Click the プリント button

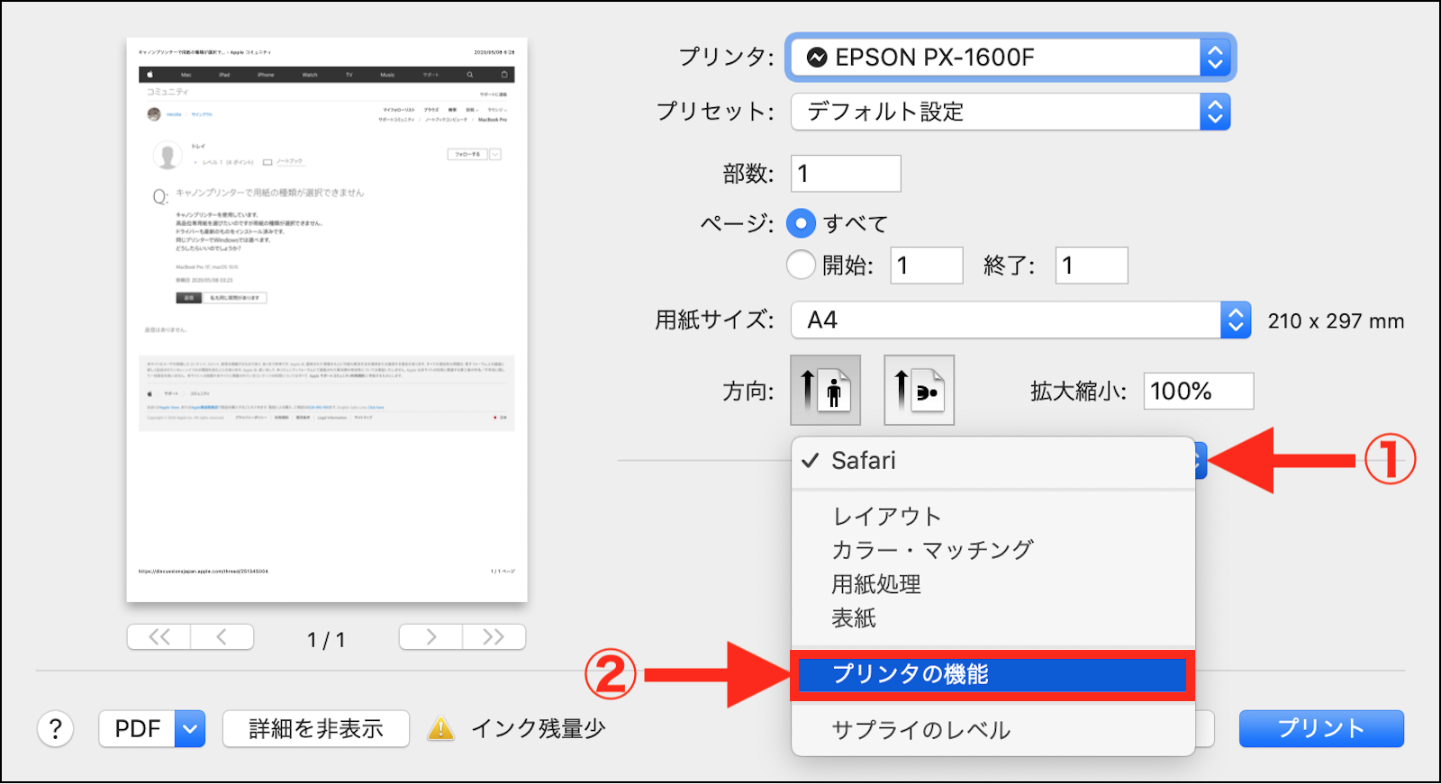pos(1321,728)
